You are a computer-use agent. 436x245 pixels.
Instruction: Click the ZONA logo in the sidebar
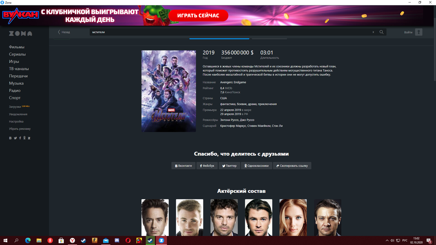pos(20,33)
